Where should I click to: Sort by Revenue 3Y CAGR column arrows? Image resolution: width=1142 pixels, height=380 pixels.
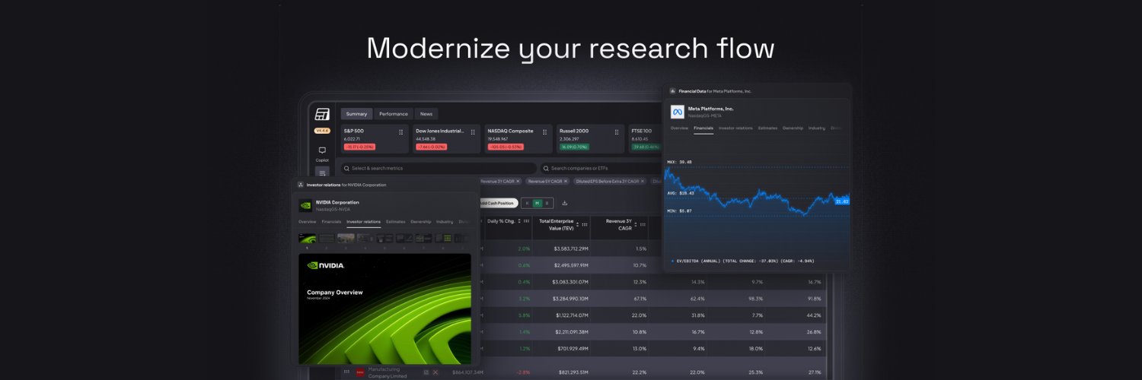pyautogui.click(x=636, y=224)
